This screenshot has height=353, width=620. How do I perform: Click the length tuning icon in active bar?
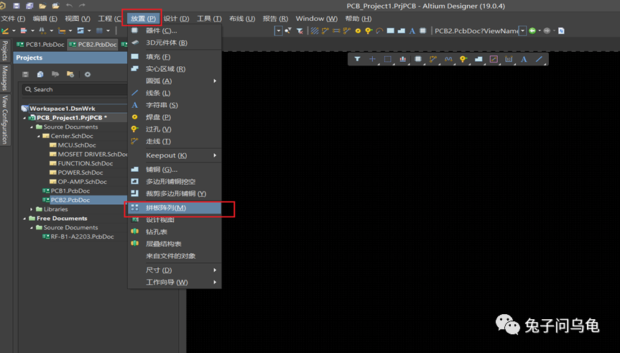448,59
